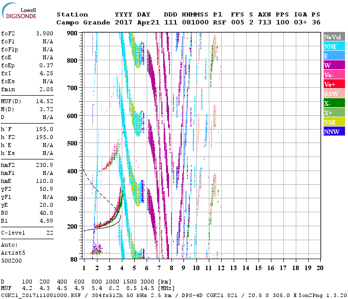Image resolution: width=348 pixels, height=299 pixels.
Task: Click the CGK21_2017111081000.RSF filename
Action: point(41,296)
